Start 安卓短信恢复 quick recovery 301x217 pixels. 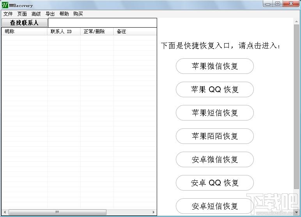[214, 206]
